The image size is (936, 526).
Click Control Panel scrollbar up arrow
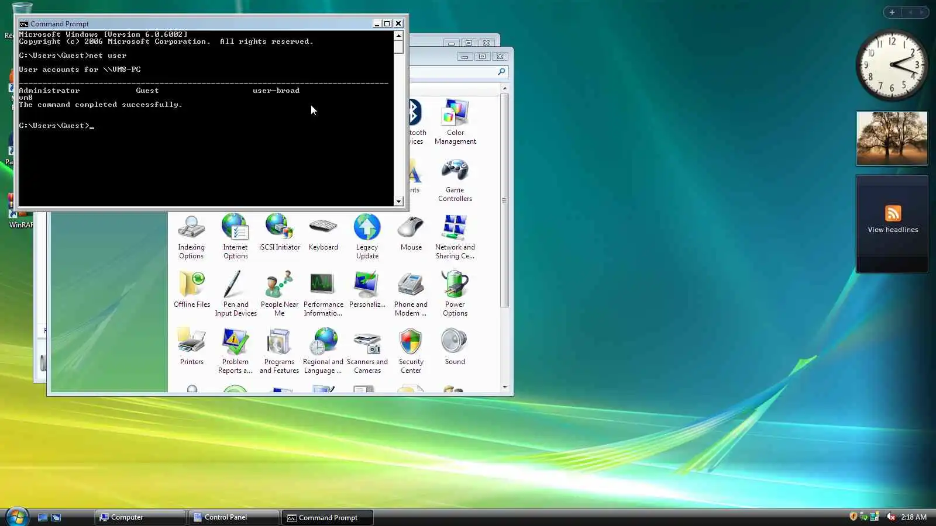pos(505,88)
